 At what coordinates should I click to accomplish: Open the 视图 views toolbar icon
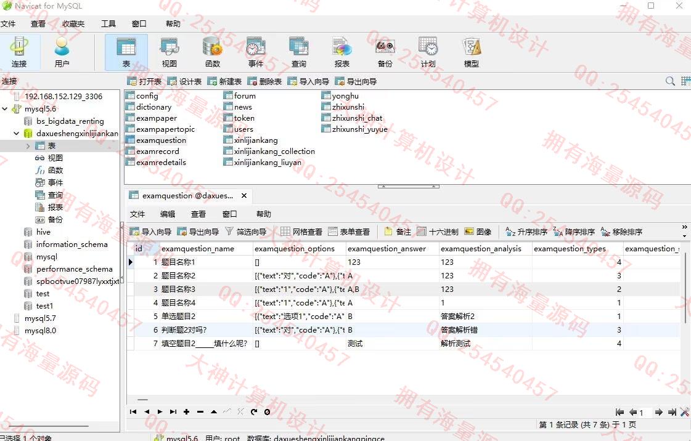coord(170,52)
